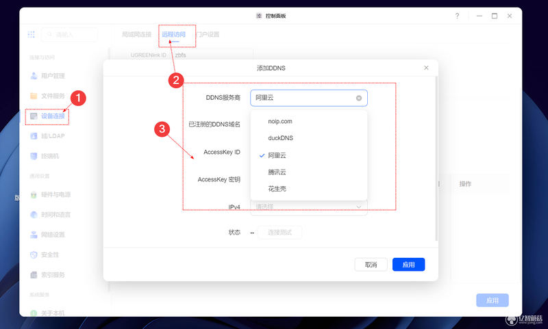Open 安全性 label in sidebar
This screenshot has height=329, width=548.
click(50, 254)
